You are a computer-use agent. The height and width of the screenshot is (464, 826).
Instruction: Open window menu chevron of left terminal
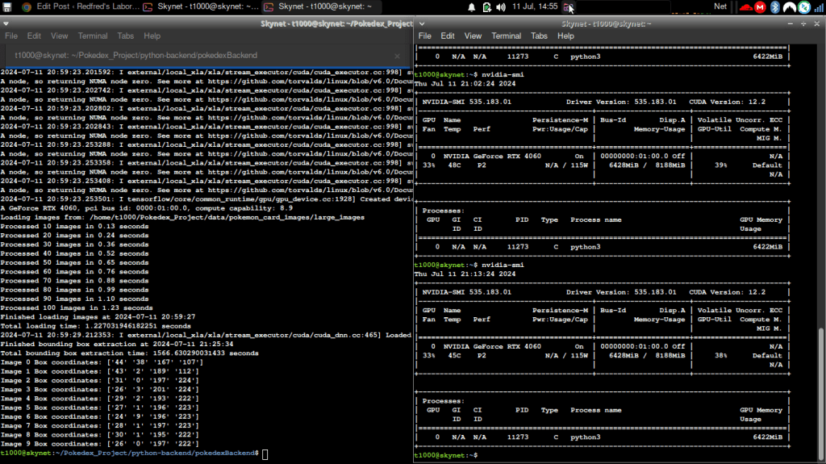(6, 23)
